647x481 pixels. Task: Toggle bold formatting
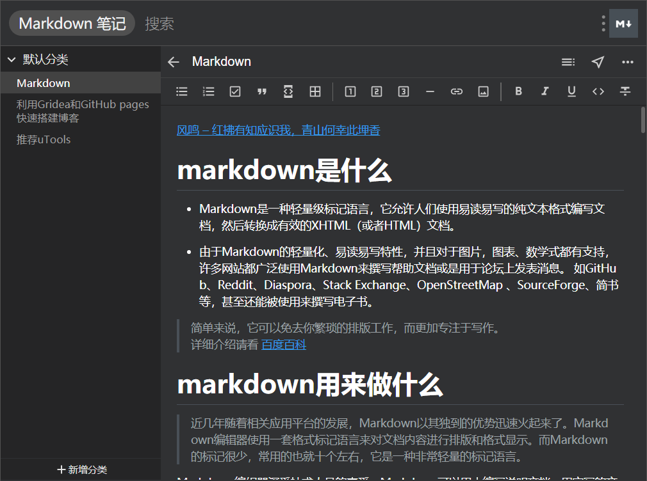point(518,91)
